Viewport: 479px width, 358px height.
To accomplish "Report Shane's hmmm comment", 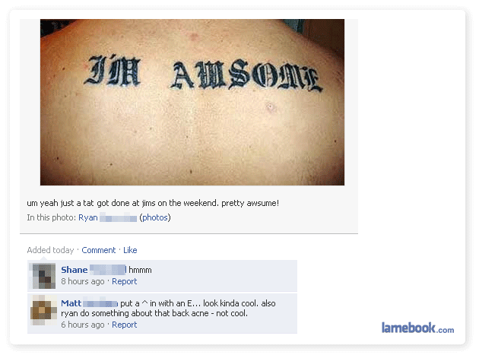I will (125, 281).
